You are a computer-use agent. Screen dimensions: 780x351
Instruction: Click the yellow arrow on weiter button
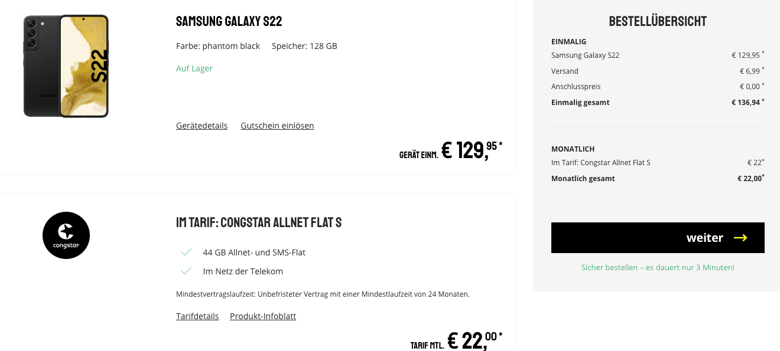click(x=740, y=238)
